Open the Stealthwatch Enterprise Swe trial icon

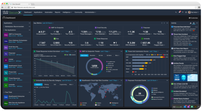click(x=6, y=97)
